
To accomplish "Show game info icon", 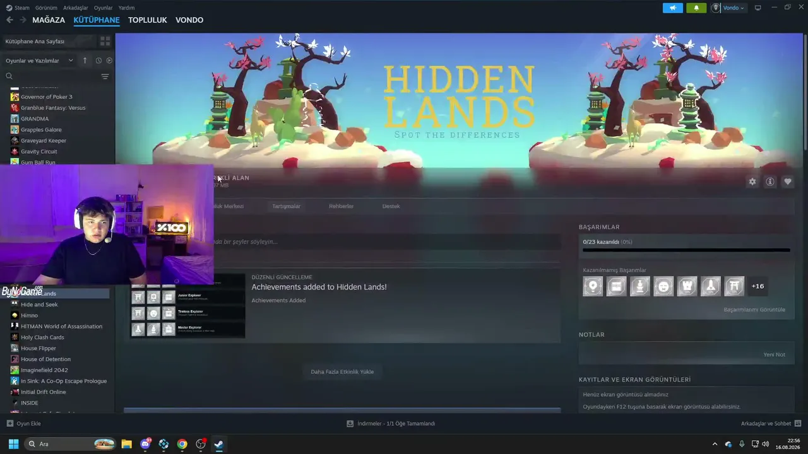I will (770, 182).
